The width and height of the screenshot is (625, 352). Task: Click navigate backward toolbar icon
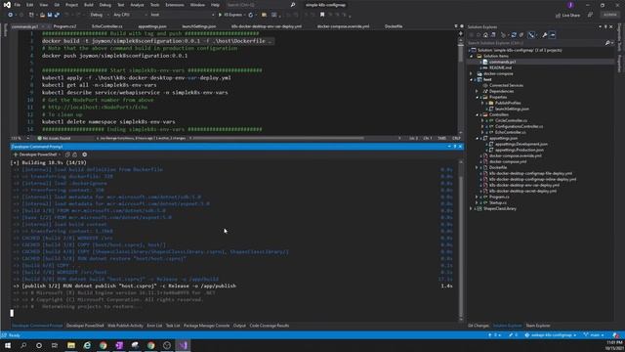11,15
